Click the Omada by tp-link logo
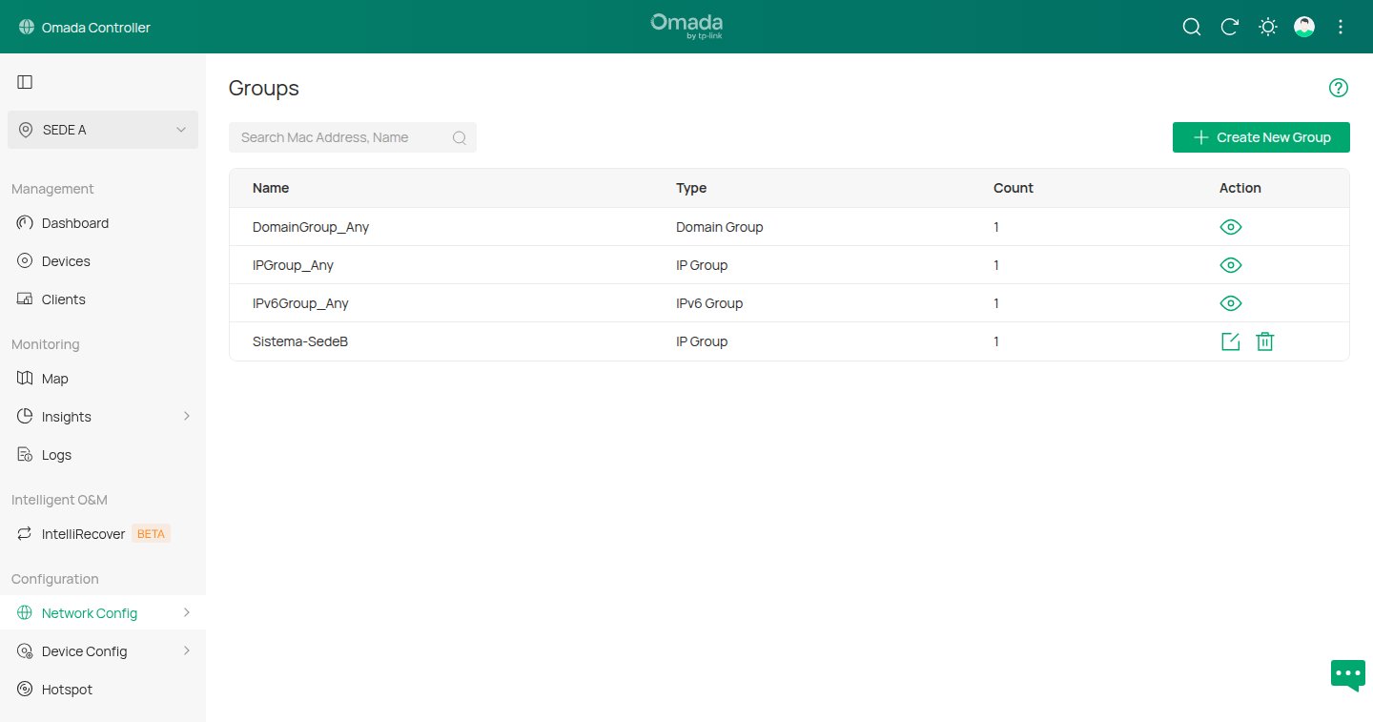Image resolution: width=1373 pixels, height=722 pixels. 686,26
